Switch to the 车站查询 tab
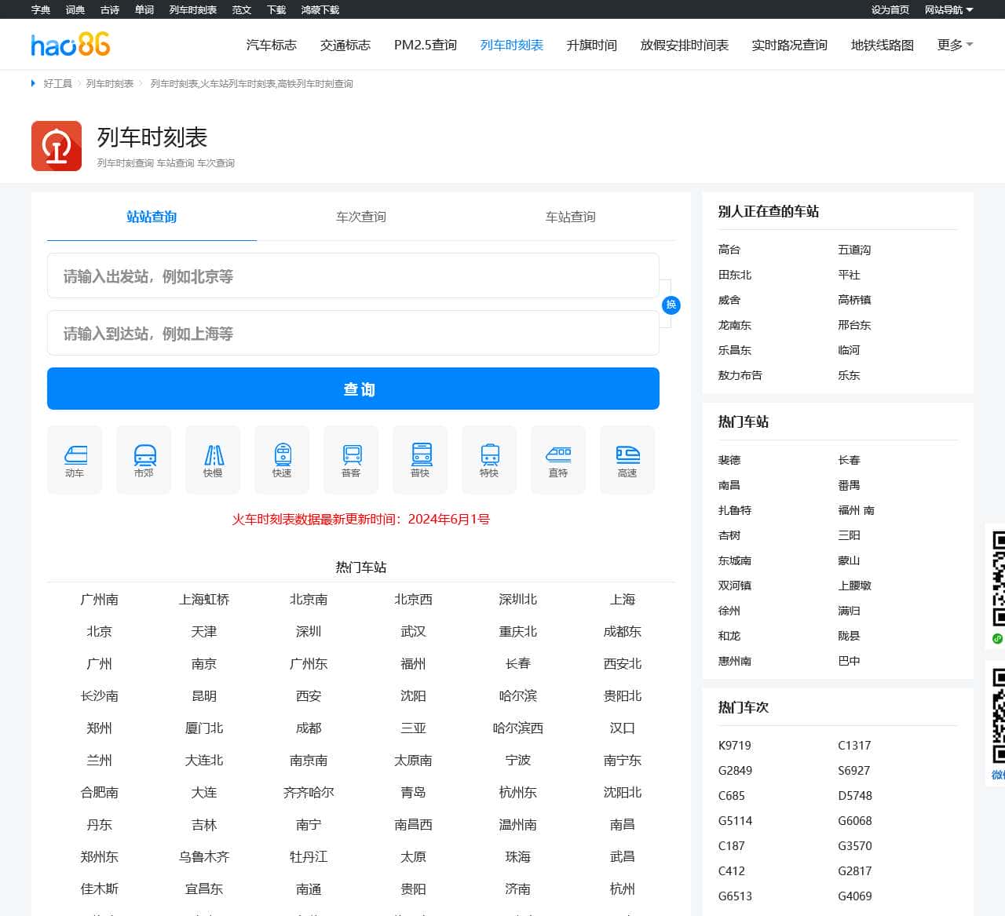The width and height of the screenshot is (1005, 916). tap(571, 217)
